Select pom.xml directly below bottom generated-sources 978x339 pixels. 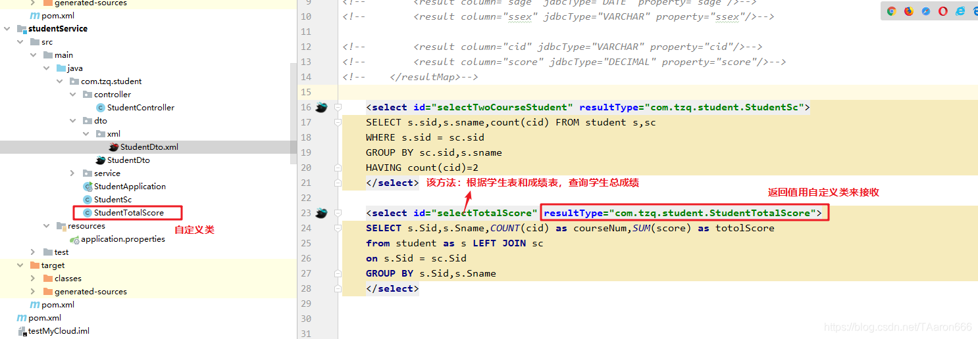tap(58, 305)
